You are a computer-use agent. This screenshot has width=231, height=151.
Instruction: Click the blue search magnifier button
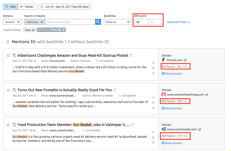point(98,22)
